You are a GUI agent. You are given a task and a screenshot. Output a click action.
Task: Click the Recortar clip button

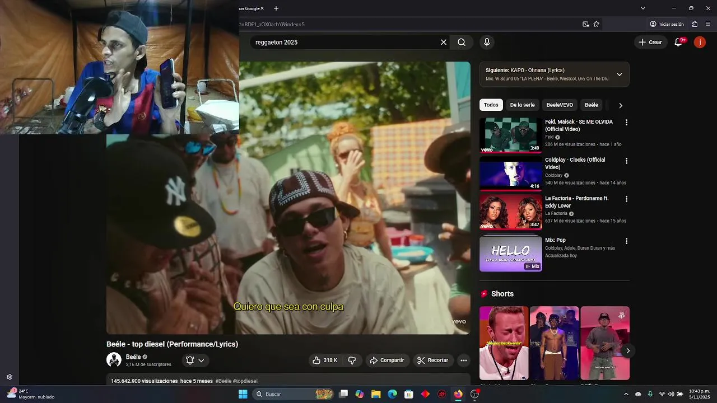click(433, 360)
